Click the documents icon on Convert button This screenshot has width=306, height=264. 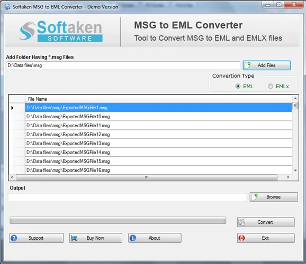pos(242,222)
